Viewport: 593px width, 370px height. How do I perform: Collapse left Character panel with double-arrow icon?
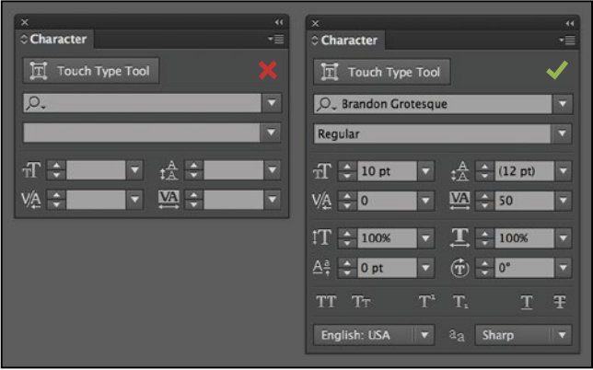pyautogui.click(x=279, y=22)
